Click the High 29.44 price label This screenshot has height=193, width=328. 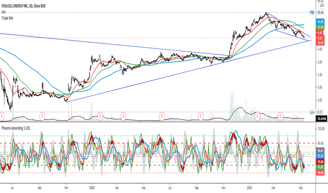pos(316,13)
